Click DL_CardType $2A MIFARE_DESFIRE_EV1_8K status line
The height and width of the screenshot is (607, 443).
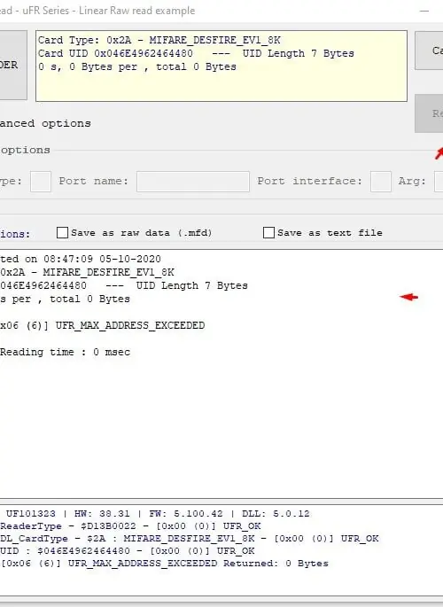(190, 539)
